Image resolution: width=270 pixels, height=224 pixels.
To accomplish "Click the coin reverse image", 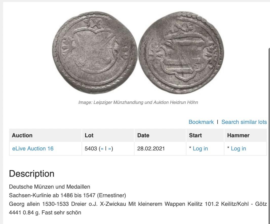I will [181, 53].
